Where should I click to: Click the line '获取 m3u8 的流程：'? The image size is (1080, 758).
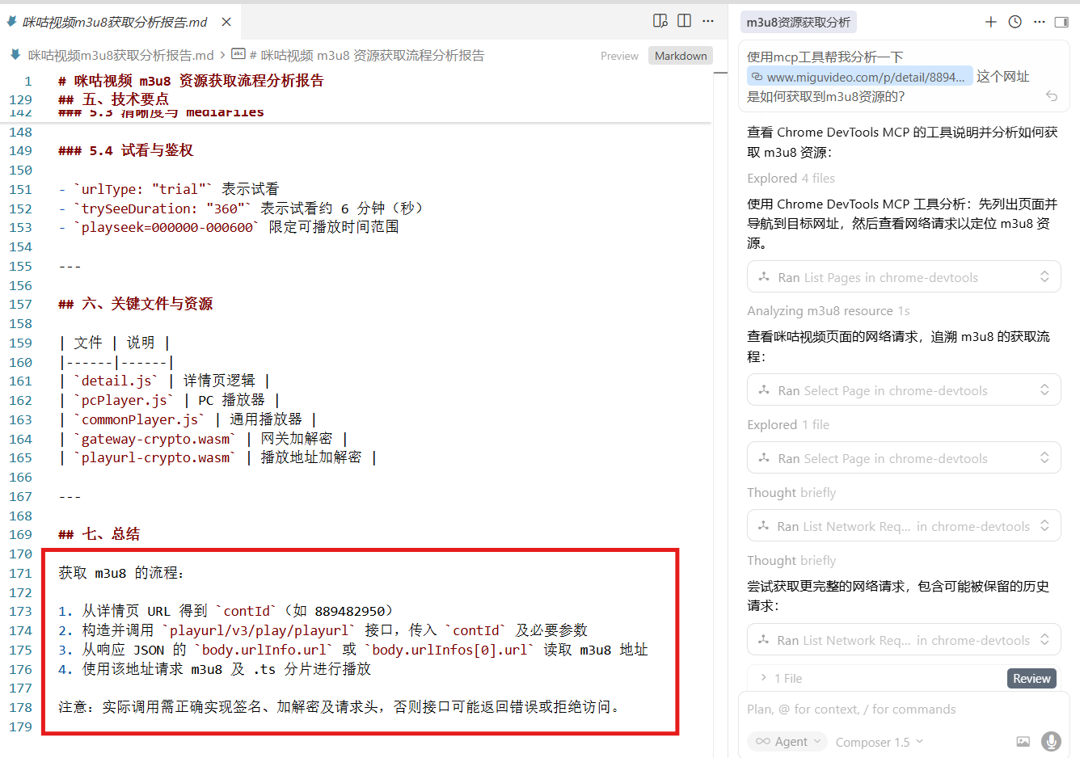121,573
